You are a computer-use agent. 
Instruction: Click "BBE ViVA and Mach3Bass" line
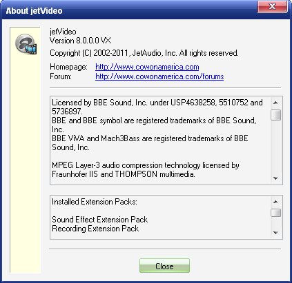click(150, 138)
